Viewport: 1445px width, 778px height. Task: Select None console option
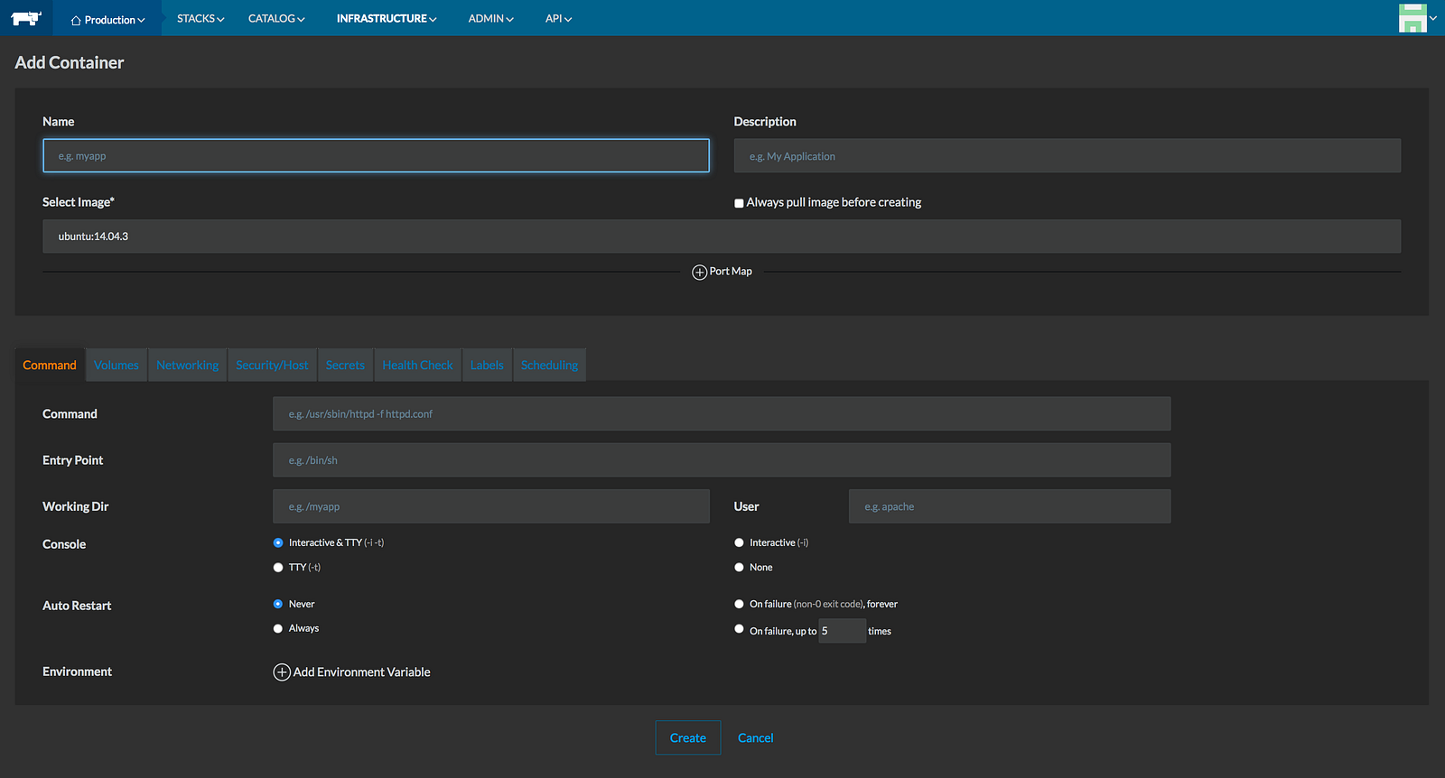(x=739, y=568)
